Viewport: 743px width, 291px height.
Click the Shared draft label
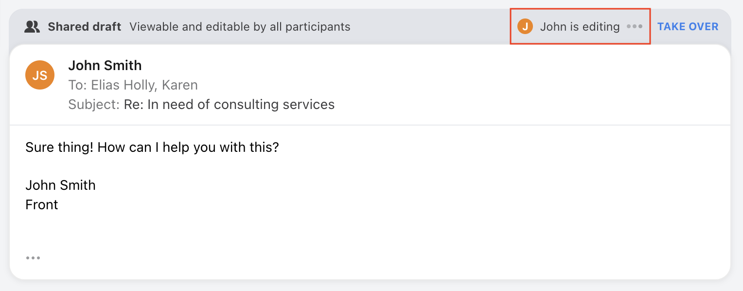84,27
